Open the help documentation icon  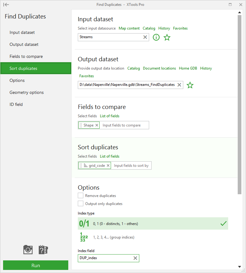point(43,250)
